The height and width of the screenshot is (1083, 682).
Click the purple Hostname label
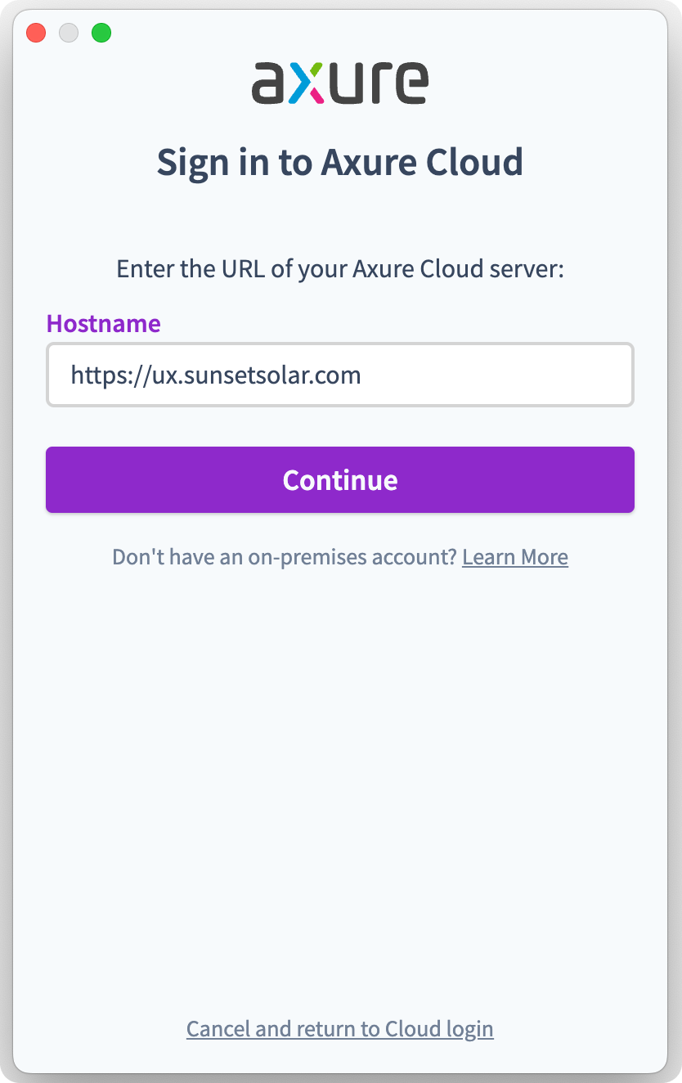(103, 324)
